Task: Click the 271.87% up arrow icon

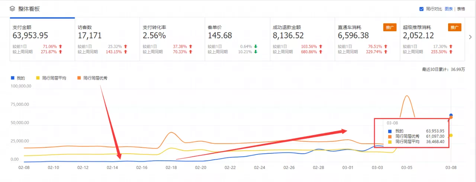Action: click(61, 52)
